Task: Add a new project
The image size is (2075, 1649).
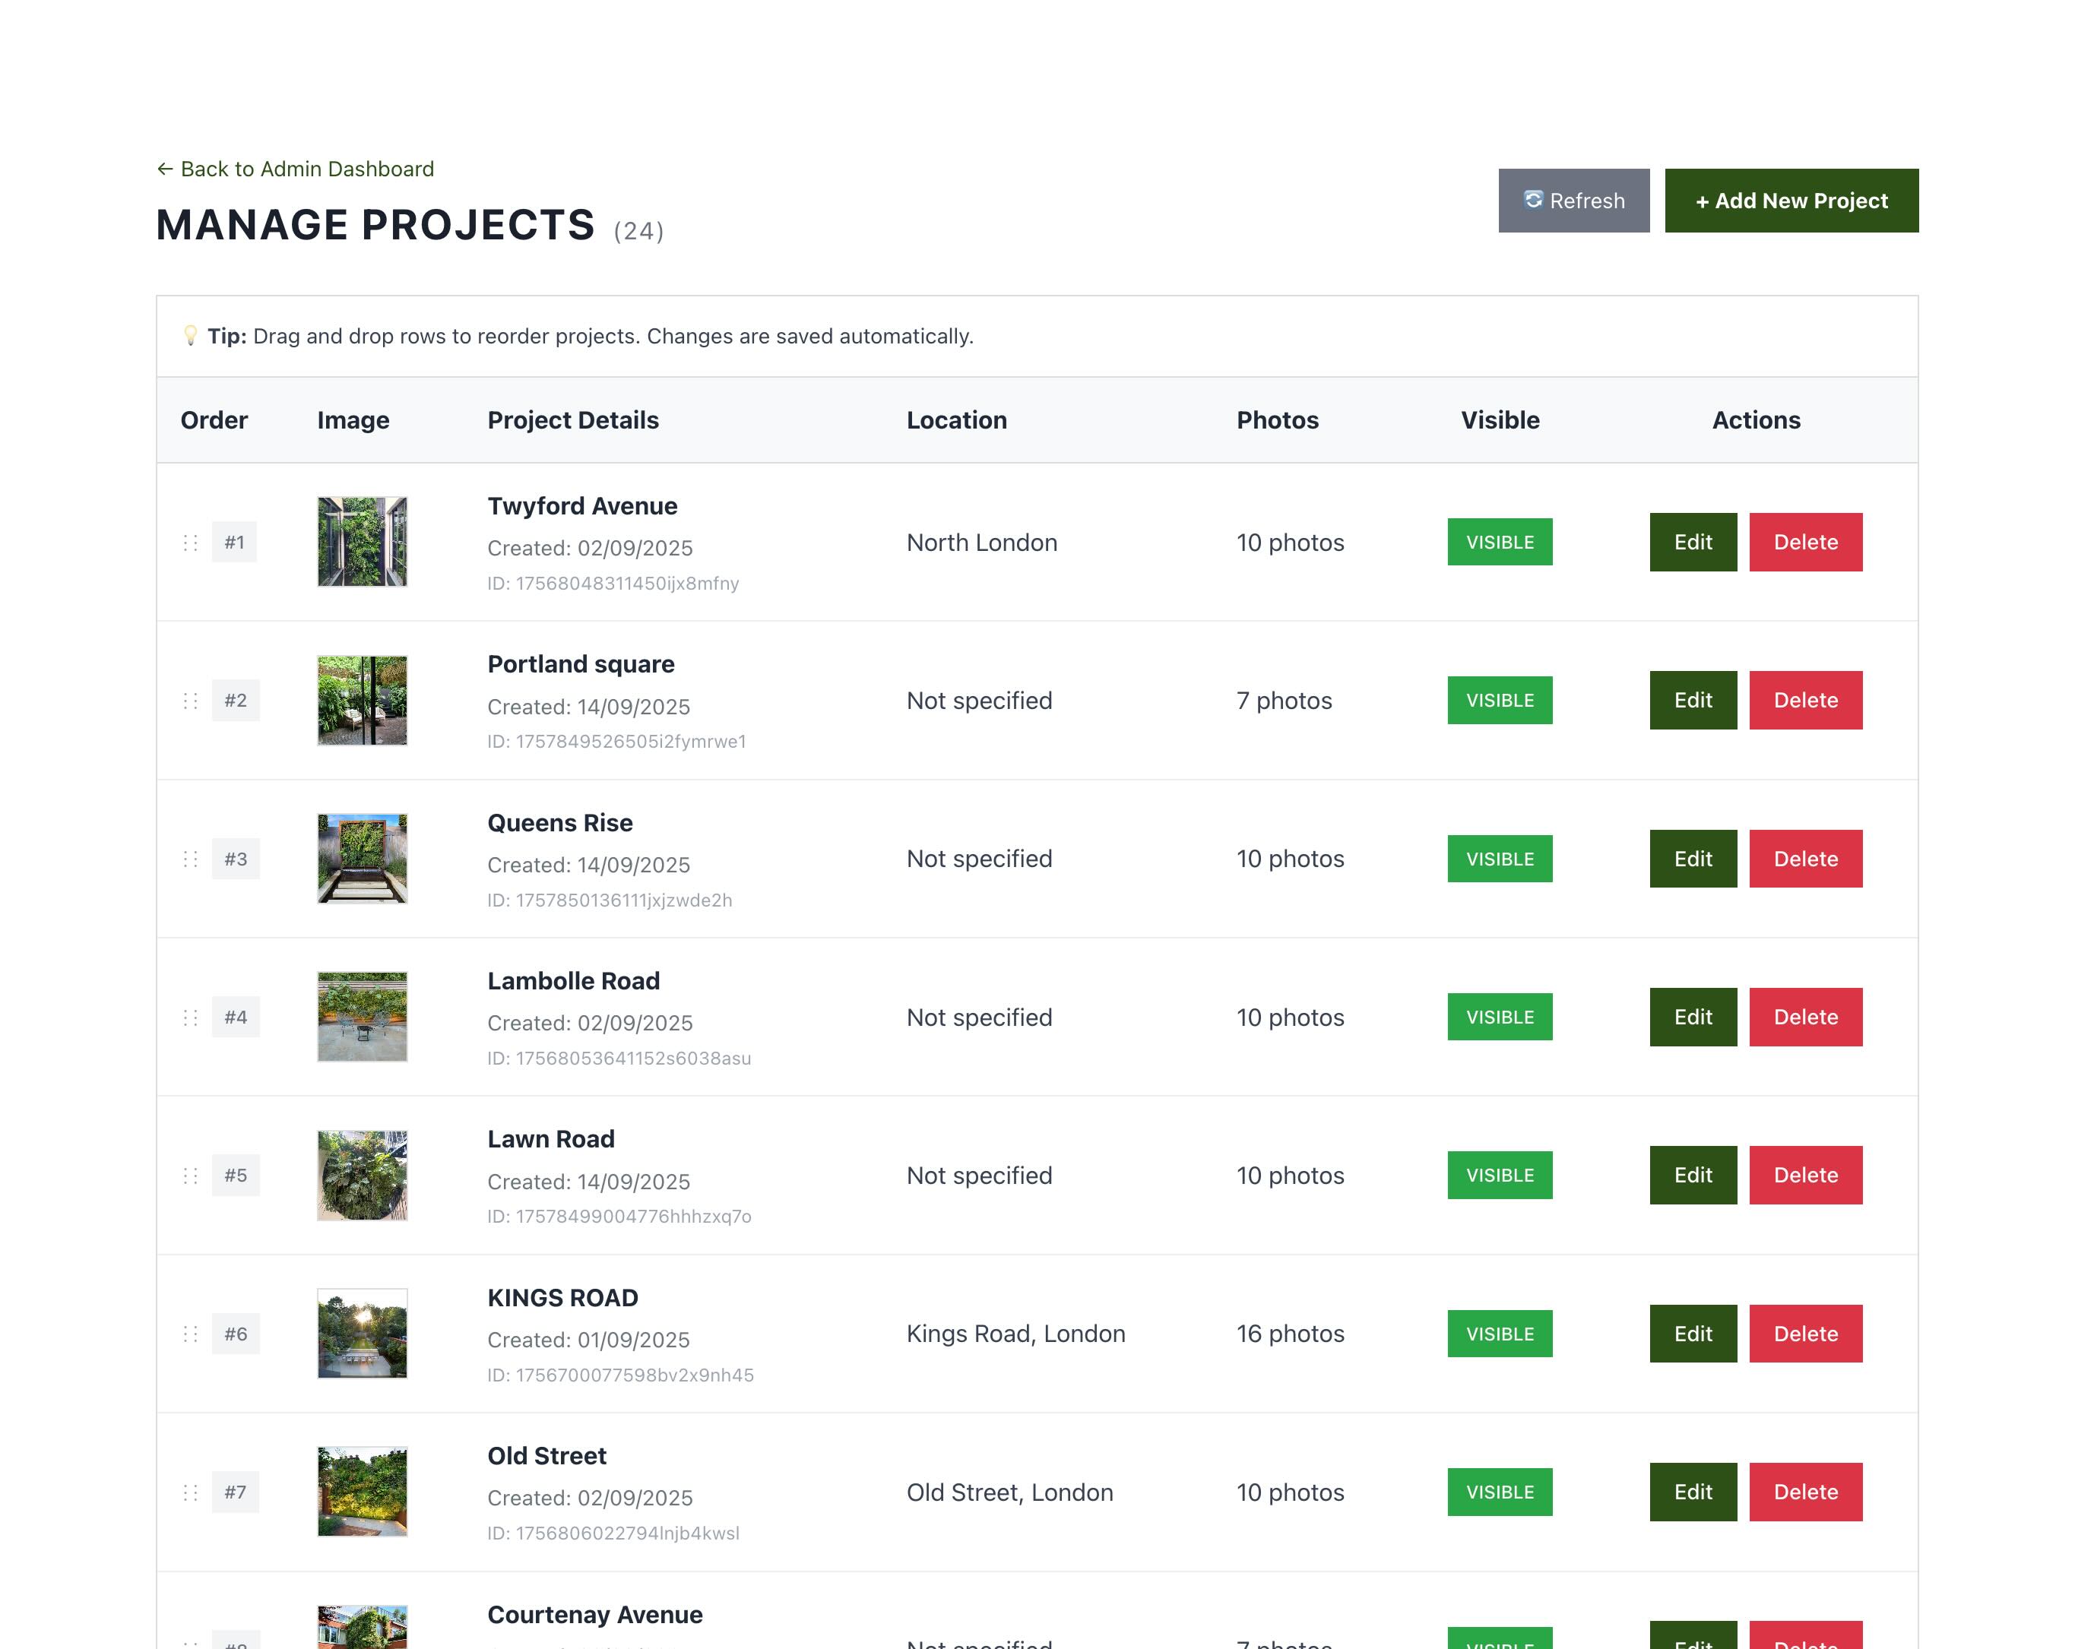Action: click(1790, 201)
